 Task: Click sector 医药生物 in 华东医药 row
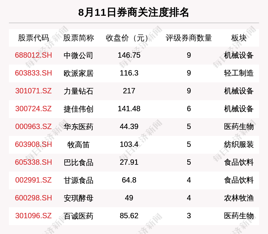click(x=239, y=127)
